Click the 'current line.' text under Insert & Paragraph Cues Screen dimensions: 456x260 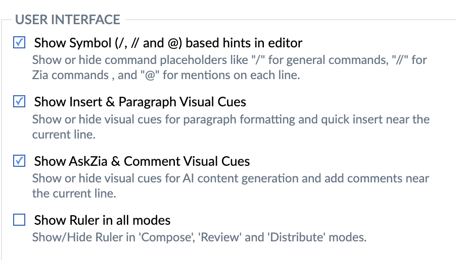pos(64,135)
